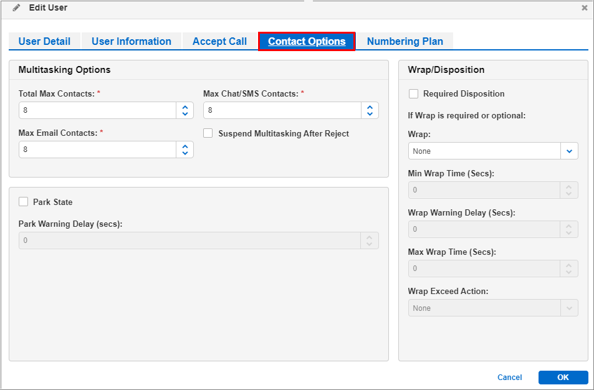This screenshot has width=594, height=390.
Task: Open the Wrap Exceed Action dropdown
Action: pyautogui.click(x=569, y=308)
